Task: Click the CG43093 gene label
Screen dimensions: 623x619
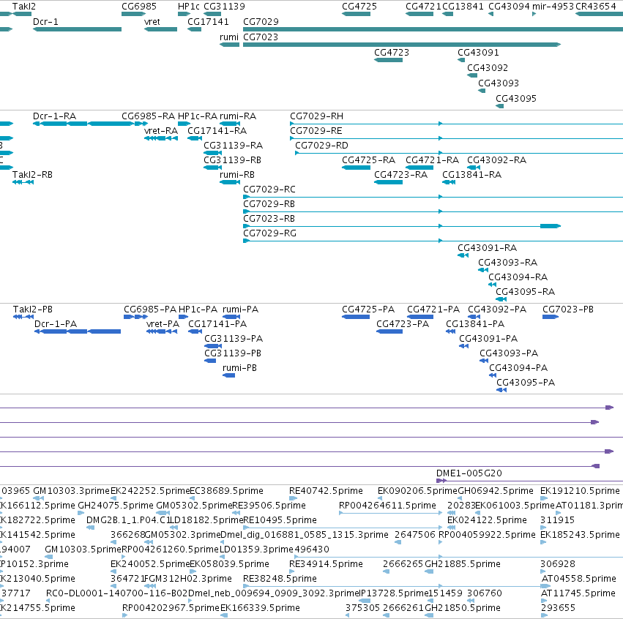Action: (499, 83)
